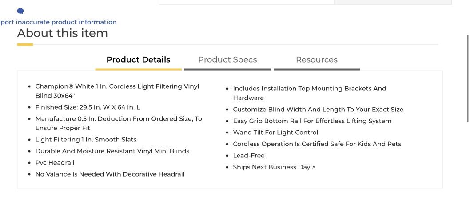Click the Manufacture 0.5 In. Deduction bullet

119,123
